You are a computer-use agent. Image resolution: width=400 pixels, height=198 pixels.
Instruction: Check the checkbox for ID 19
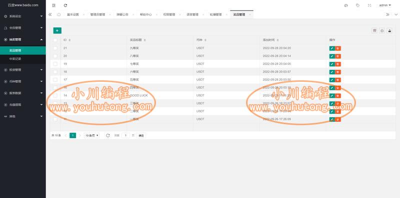(55, 64)
